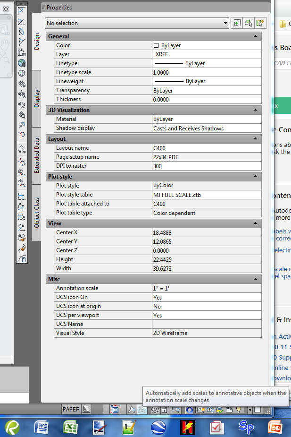The image size is (291, 437).
Task: Open Microsoft Word from the taskbar
Action: [x=41, y=427]
